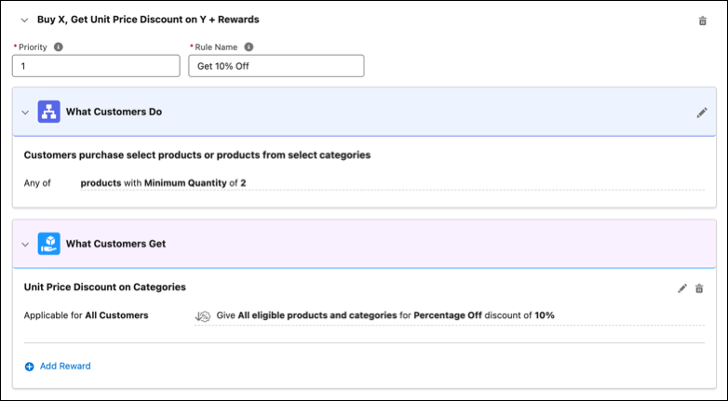Click the Unit Price Discount on Categories heading
Viewport: 728px width, 401px height.
(105, 287)
